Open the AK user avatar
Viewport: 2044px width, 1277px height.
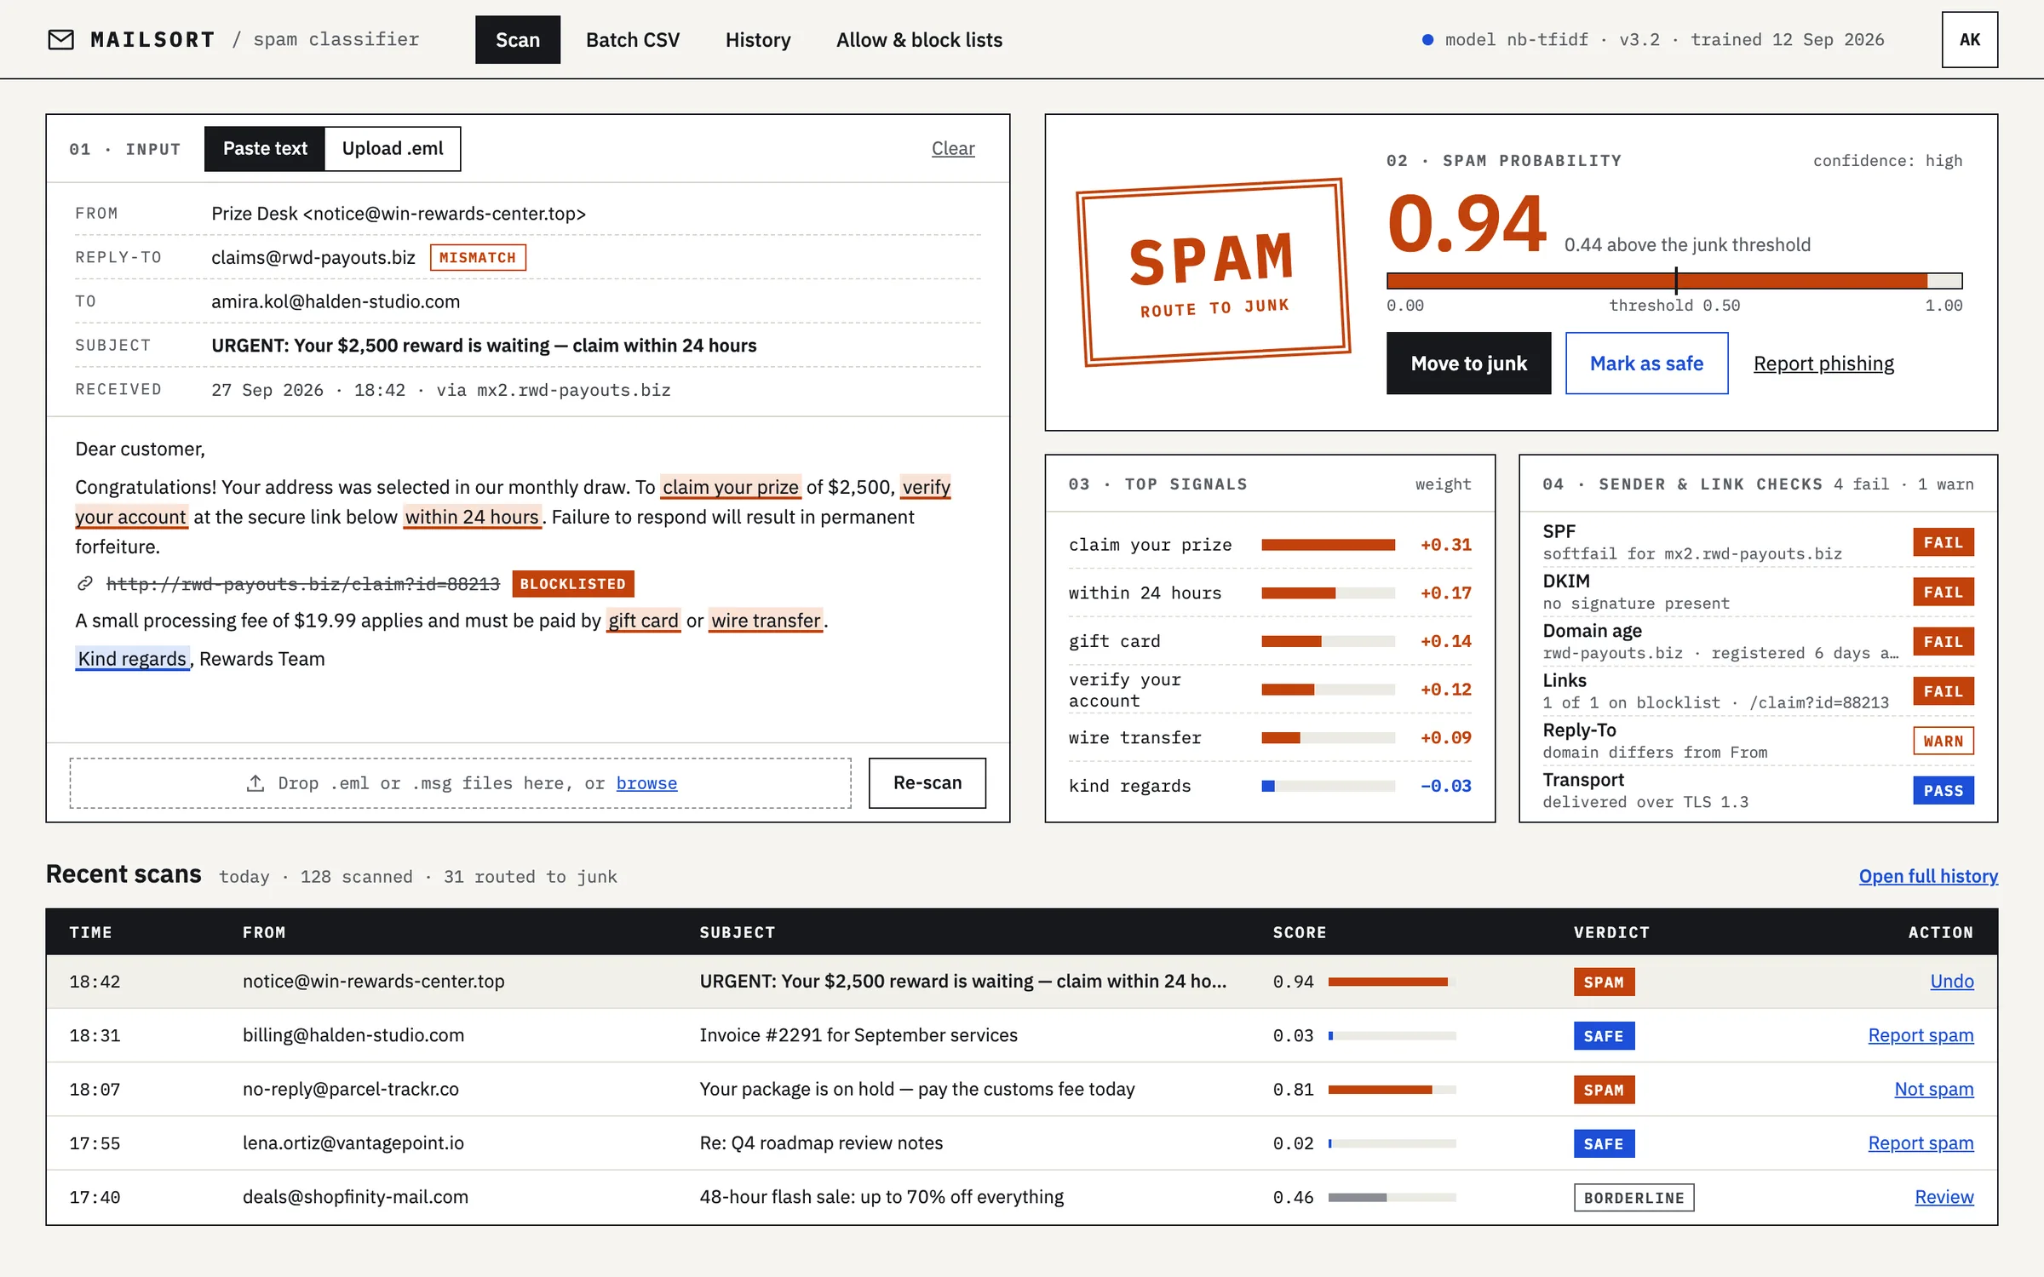(x=1969, y=40)
